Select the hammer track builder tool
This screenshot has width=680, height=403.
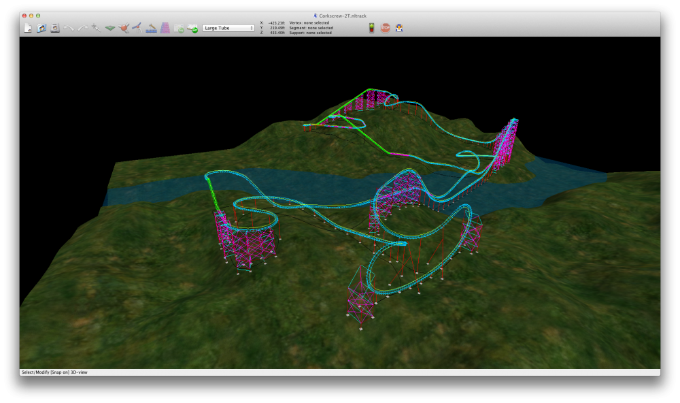pos(151,28)
